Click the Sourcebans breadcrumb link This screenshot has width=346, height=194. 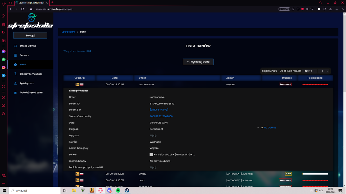(69, 32)
